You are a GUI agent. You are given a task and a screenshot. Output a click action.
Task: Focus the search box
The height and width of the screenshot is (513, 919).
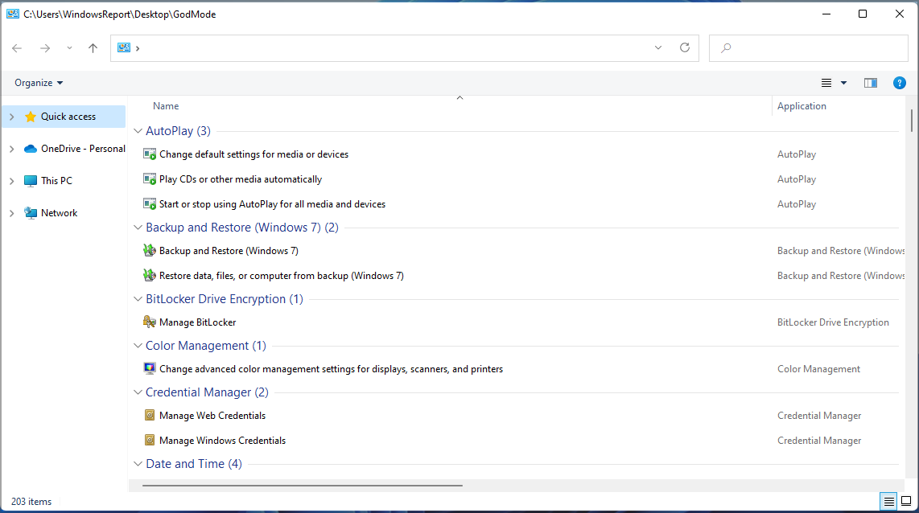coord(808,48)
